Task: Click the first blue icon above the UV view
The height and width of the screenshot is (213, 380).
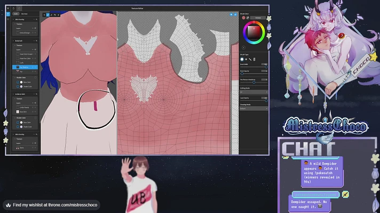Action: tap(231, 15)
